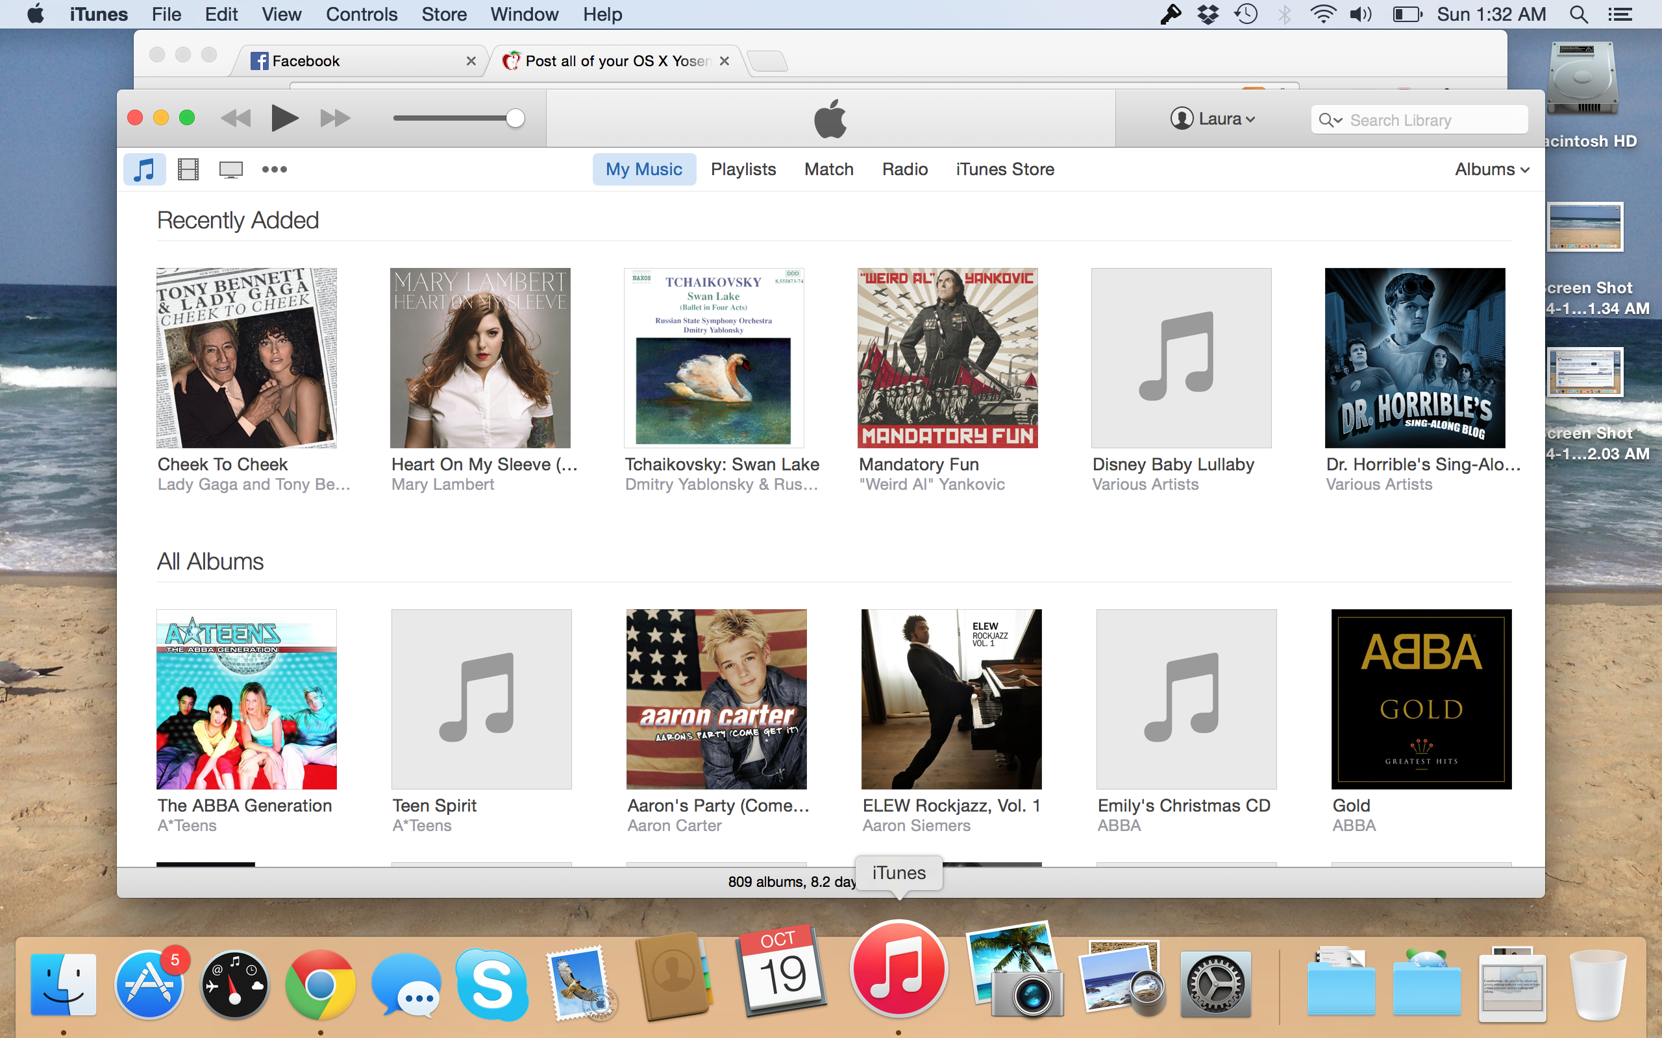Screen dimensions: 1662x1038
Task: Launch Dashboard from the Dock
Action: (x=235, y=984)
